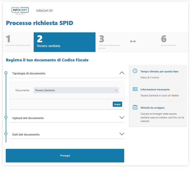
Task: Click the ID card icon for required information
Action: (135, 89)
